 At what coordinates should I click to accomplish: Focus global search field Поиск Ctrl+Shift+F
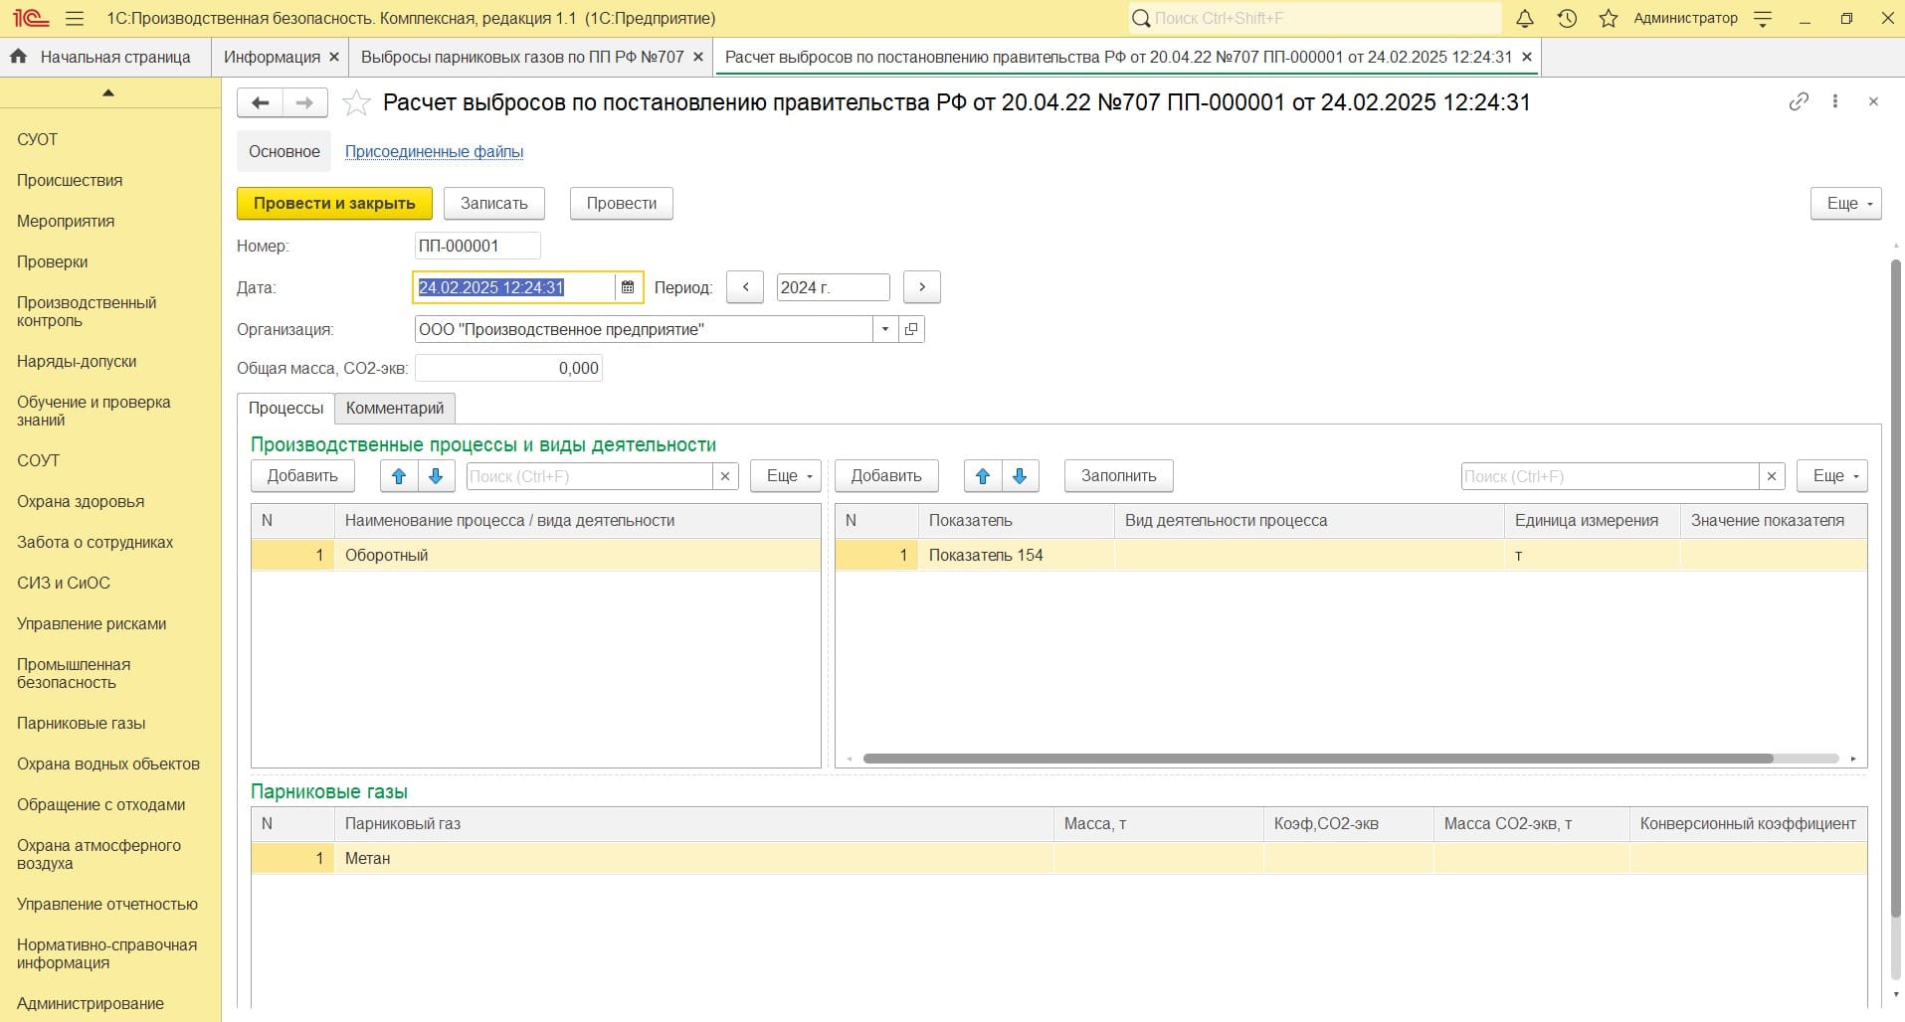click(x=1315, y=18)
